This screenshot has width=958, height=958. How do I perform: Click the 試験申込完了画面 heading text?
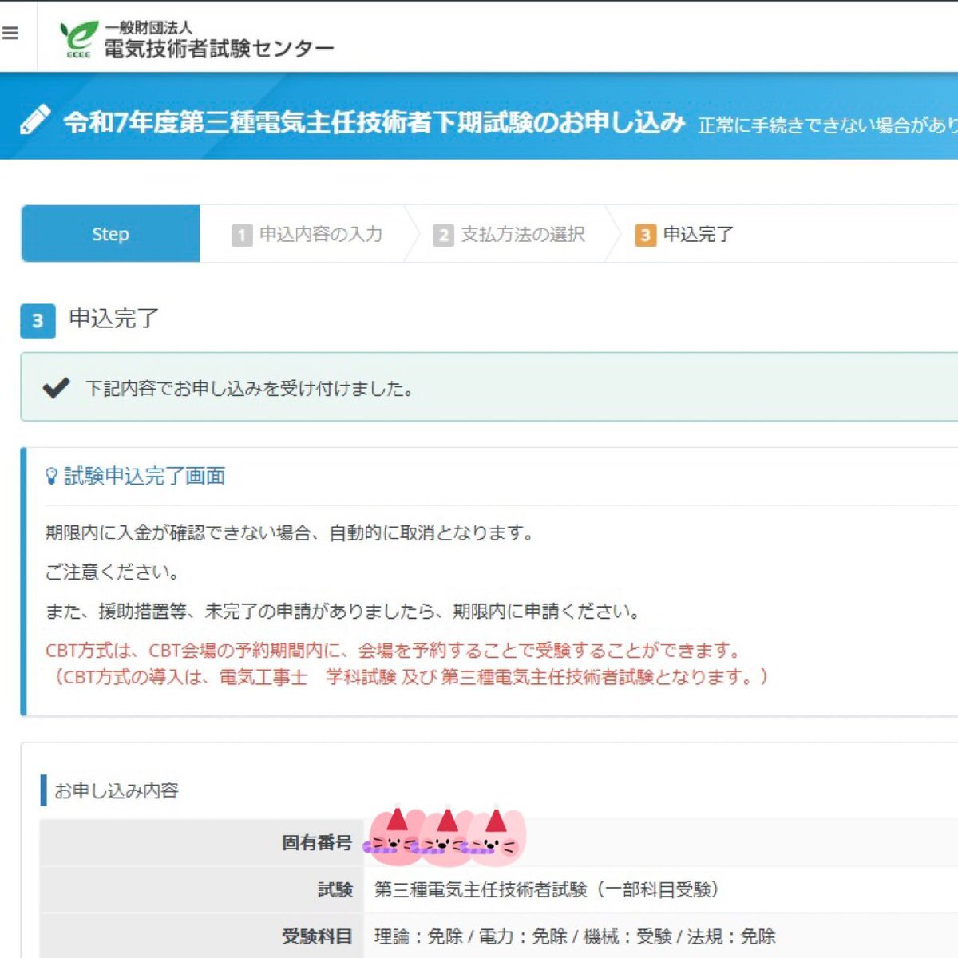pos(144,477)
